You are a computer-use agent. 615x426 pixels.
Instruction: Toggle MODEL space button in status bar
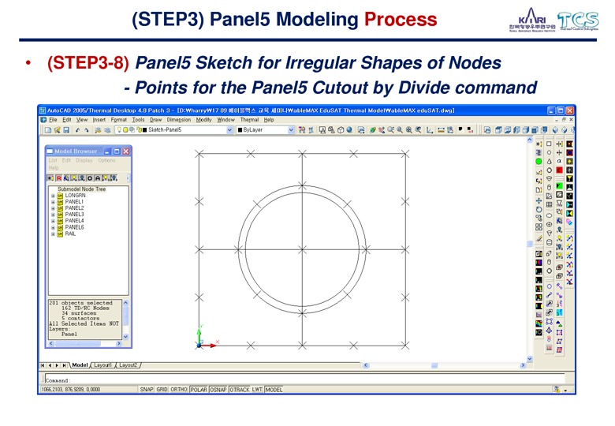point(274,390)
